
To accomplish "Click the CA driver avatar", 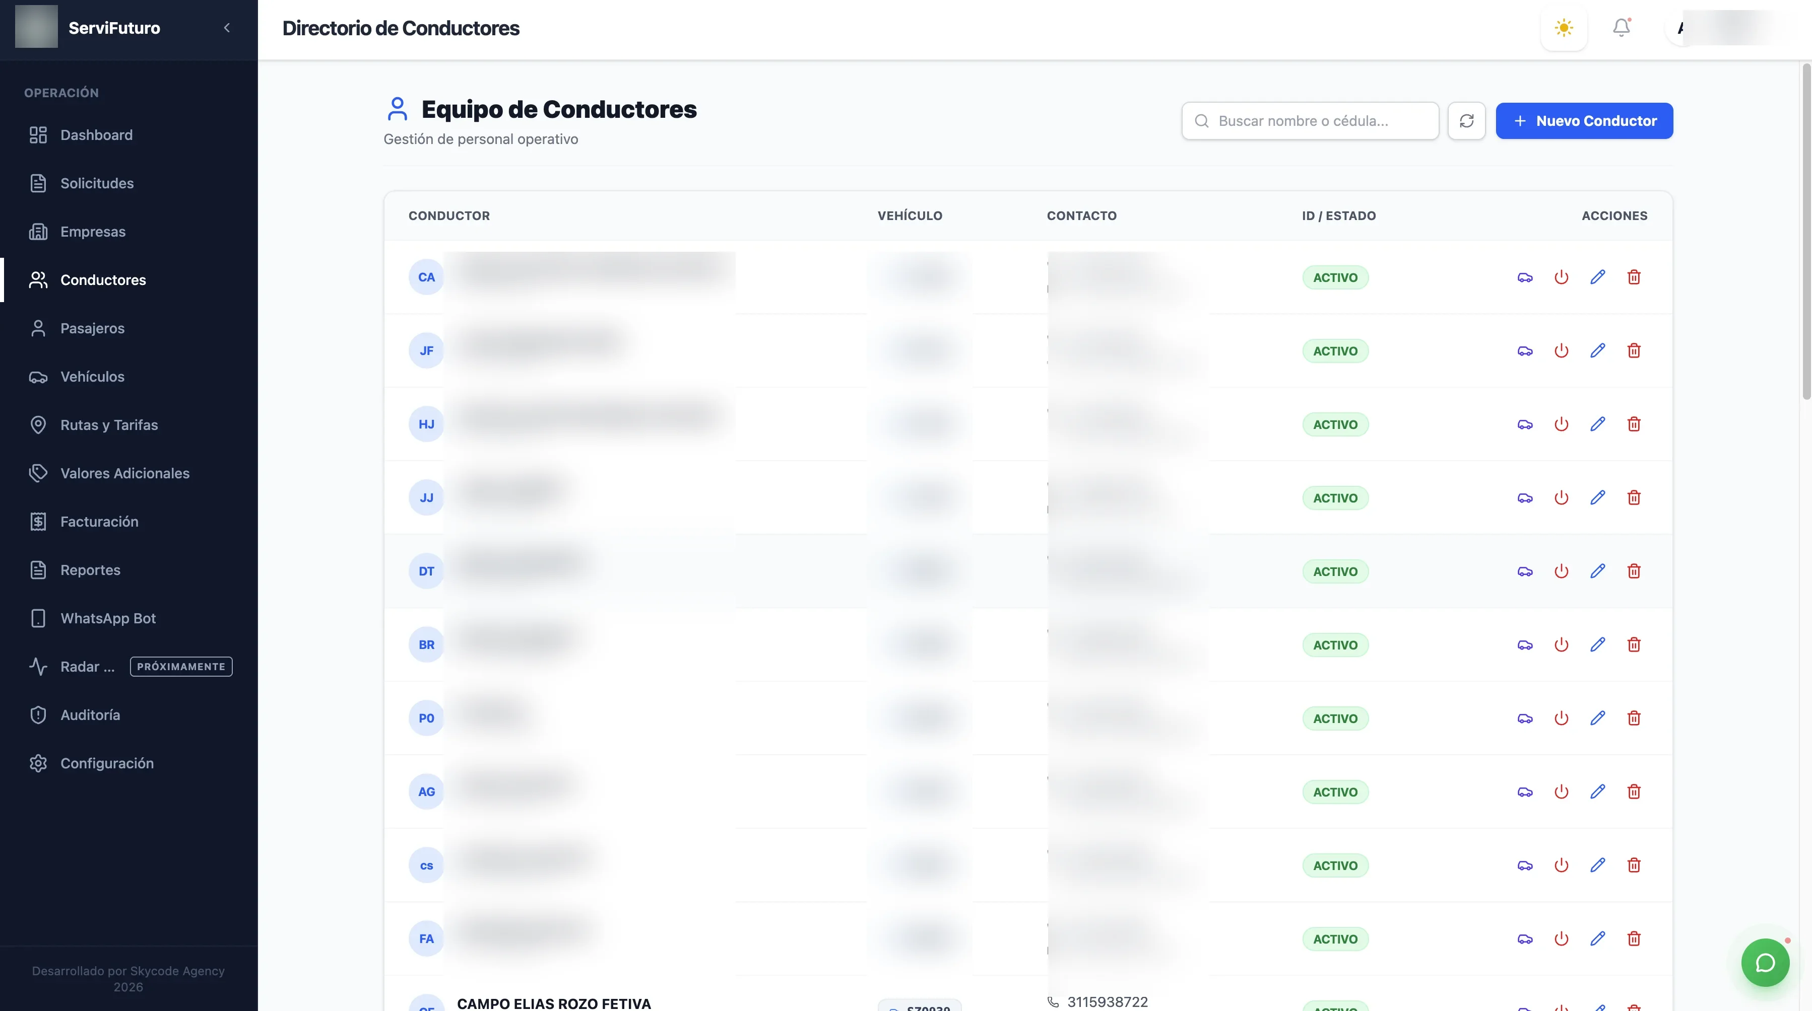I will coord(426,277).
